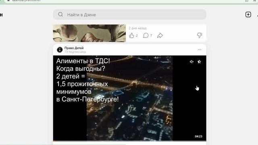Viewport: 258px width, 145px height.
Task: Open comments on the post with 7 comments
Action: tap(146, 35)
